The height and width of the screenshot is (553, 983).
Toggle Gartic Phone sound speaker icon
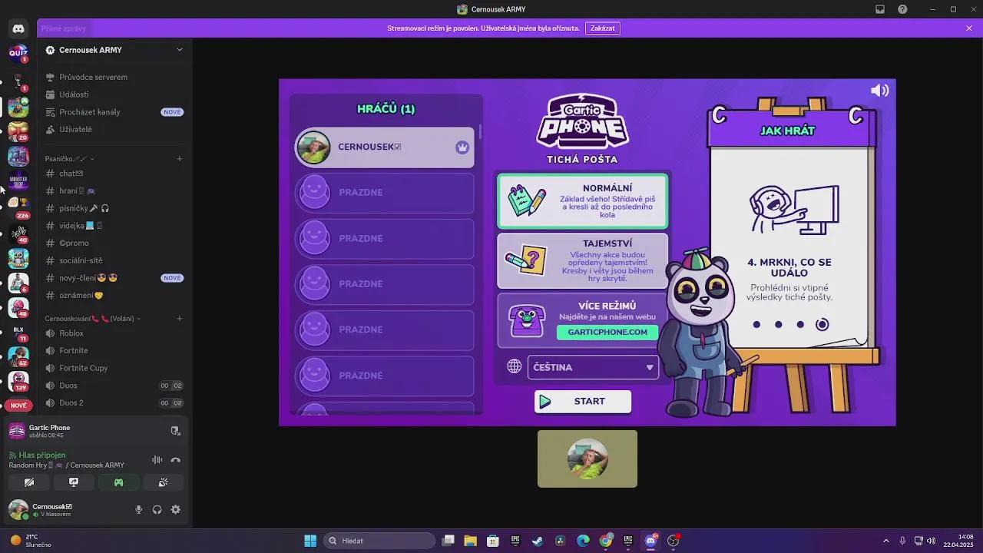coord(879,91)
